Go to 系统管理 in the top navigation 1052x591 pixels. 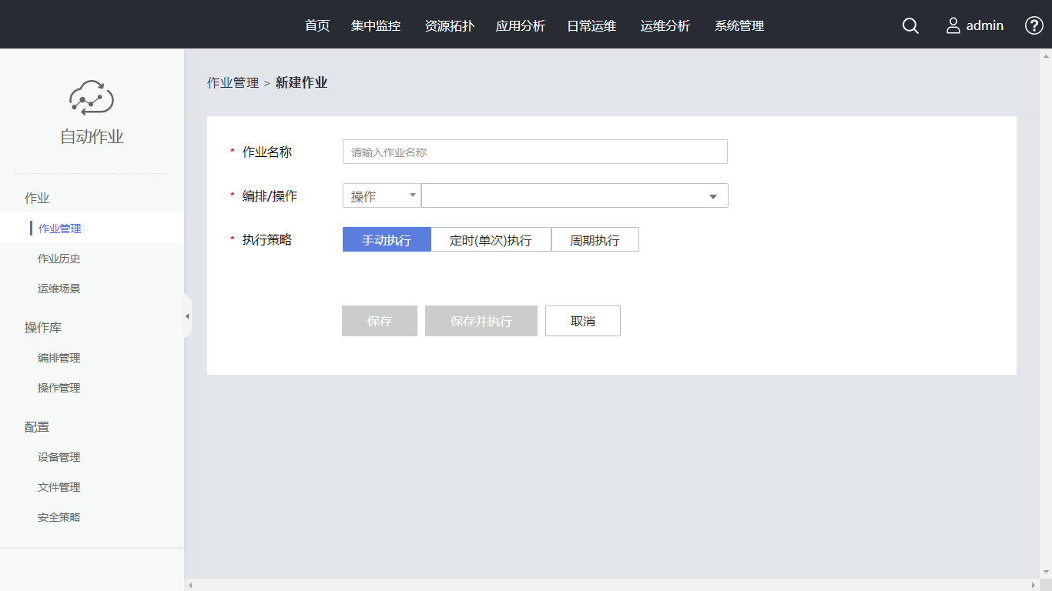(x=739, y=26)
